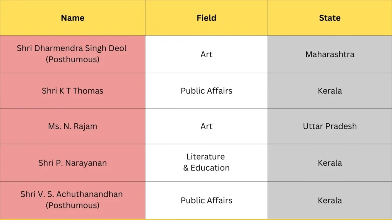The height and width of the screenshot is (220, 392).
Task: Select the Shri V. S. Achuthanandhan name text
Action: point(72,194)
